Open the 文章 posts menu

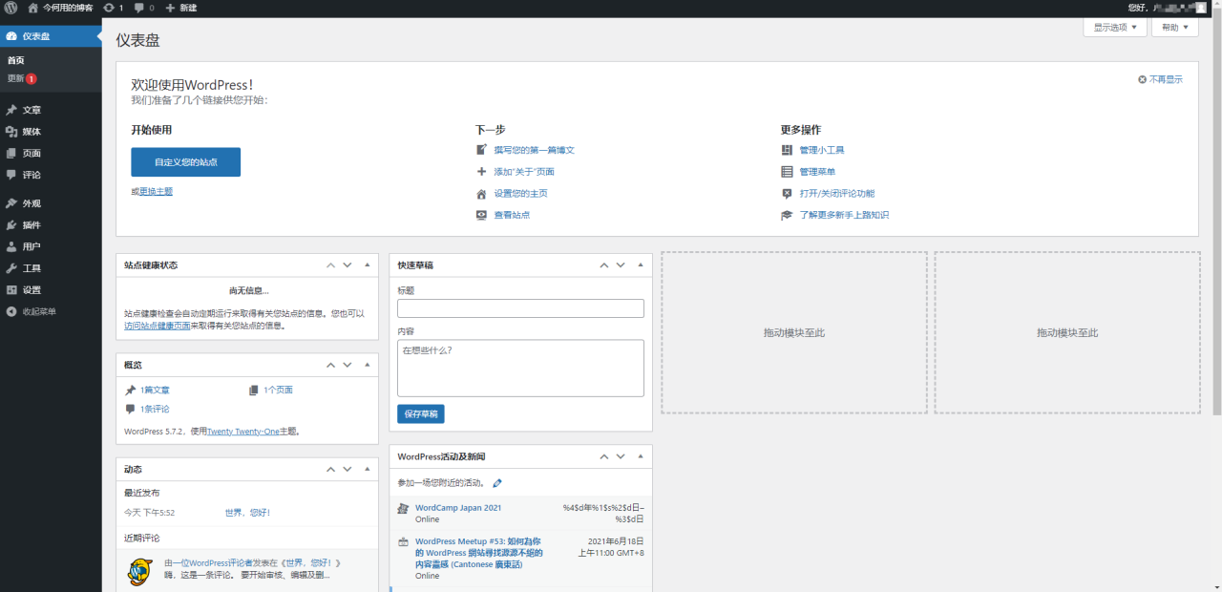pyautogui.click(x=51, y=110)
